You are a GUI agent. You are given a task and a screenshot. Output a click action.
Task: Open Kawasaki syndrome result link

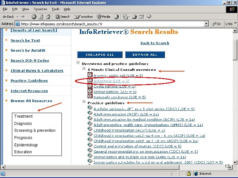pos(120,97)
